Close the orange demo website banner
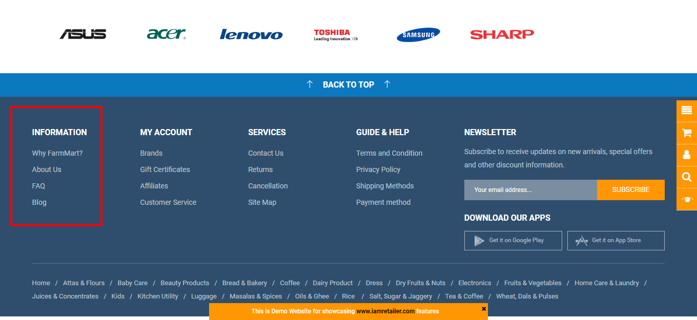This screenshot has width=697, height=320. coord(484,309)
